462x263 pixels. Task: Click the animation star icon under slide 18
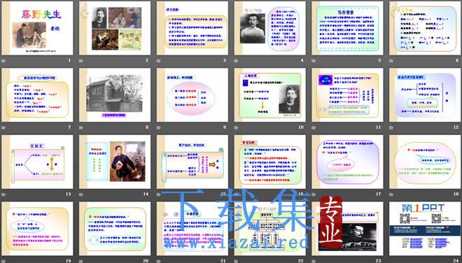point(391,194)
